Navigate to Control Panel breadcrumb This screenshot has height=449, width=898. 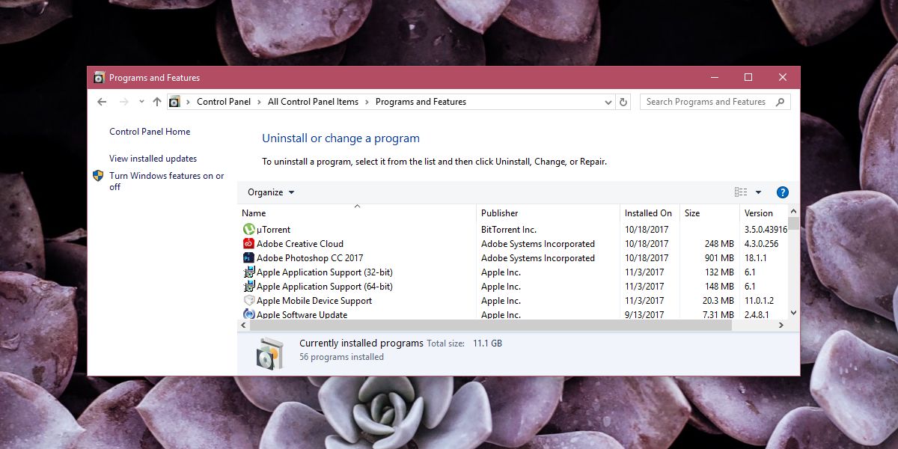[x=224, y=102]
